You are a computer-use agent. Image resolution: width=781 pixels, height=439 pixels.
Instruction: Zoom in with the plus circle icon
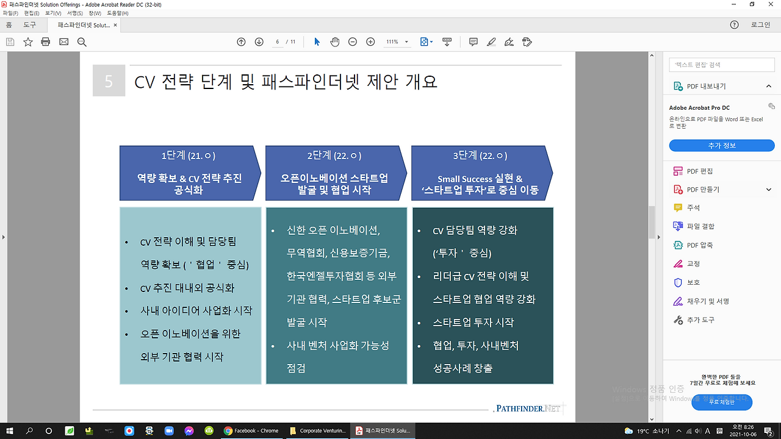pyautogui.click(x=370, y=42)
